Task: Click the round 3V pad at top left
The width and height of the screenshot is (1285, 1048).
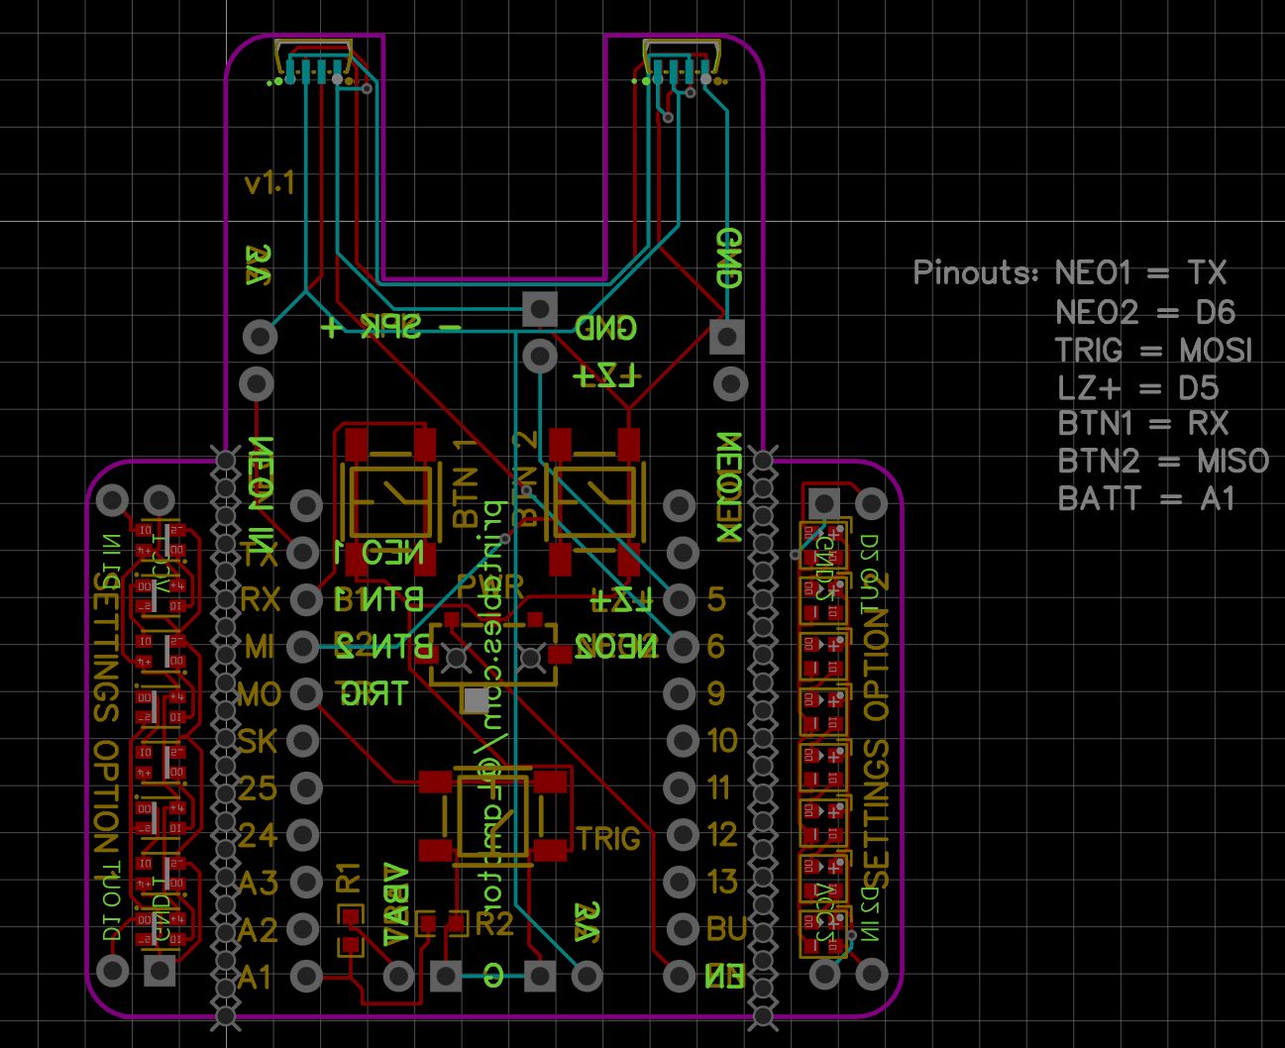Action: [260, 336]
